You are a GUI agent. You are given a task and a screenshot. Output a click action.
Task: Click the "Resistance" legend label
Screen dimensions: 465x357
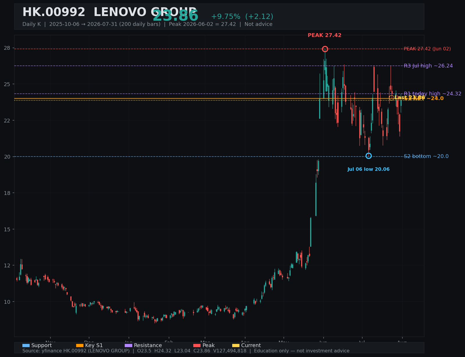(x=148, y=345)
